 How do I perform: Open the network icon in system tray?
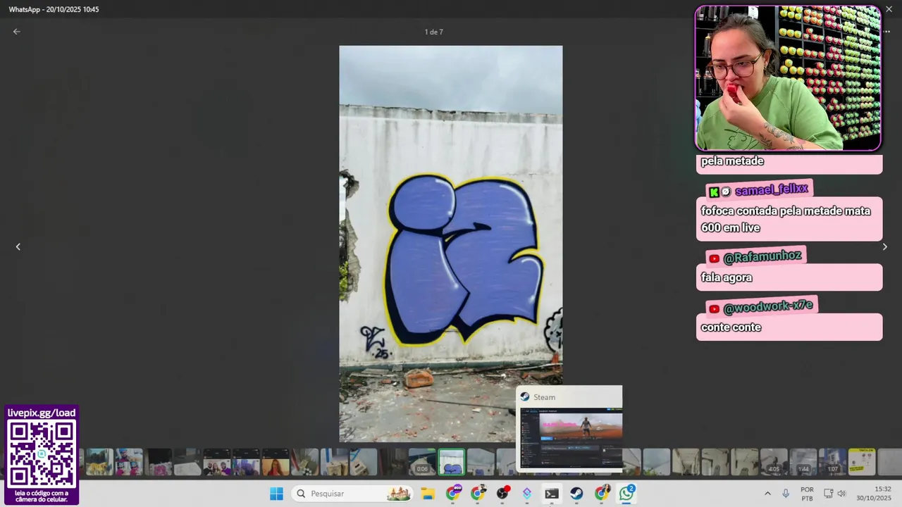tap(829, 494)
